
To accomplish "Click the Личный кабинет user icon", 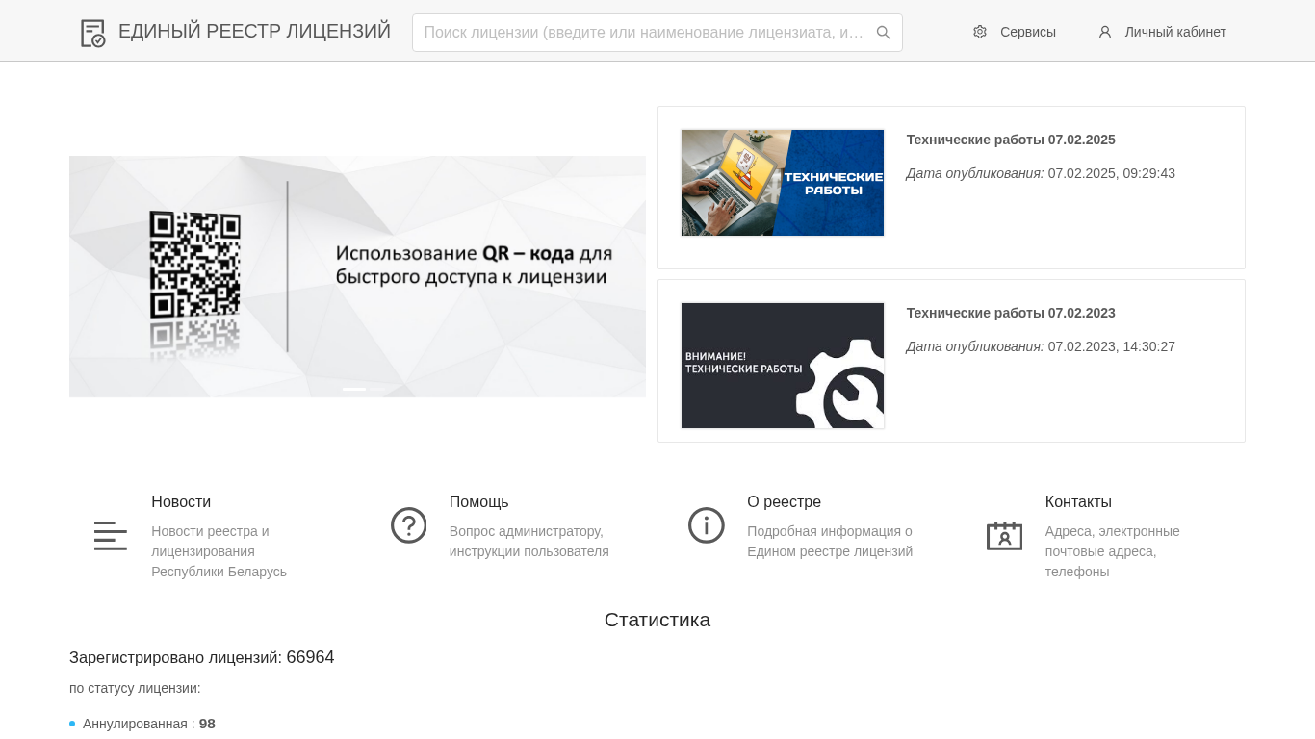I will coord(1105,32).
